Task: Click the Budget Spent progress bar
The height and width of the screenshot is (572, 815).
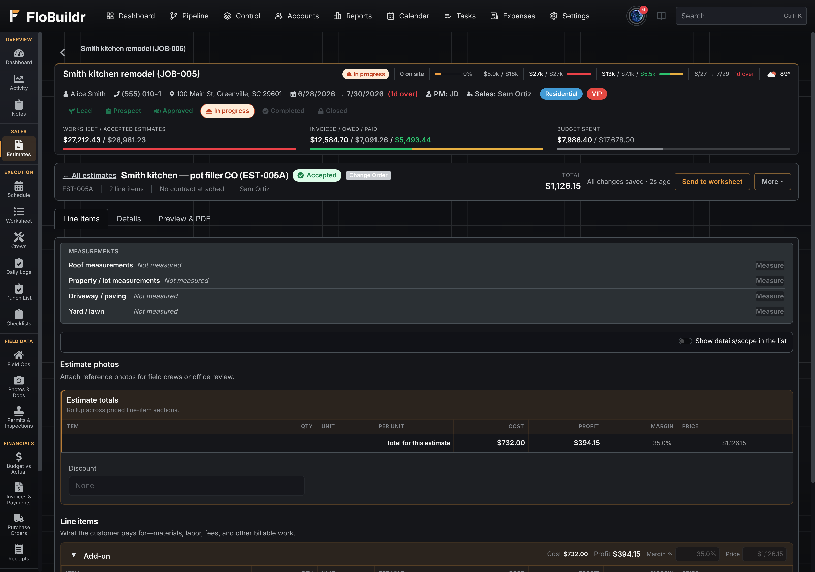Action: click(x=674, y=149)
